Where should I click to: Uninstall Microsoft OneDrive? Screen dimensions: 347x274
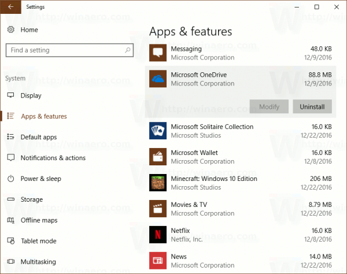pos(312,106)
